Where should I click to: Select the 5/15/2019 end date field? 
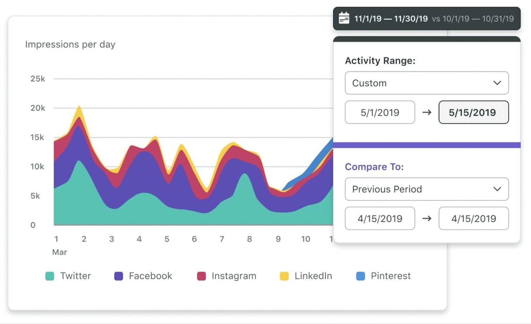pyautogui.click(x=473, y=113)
